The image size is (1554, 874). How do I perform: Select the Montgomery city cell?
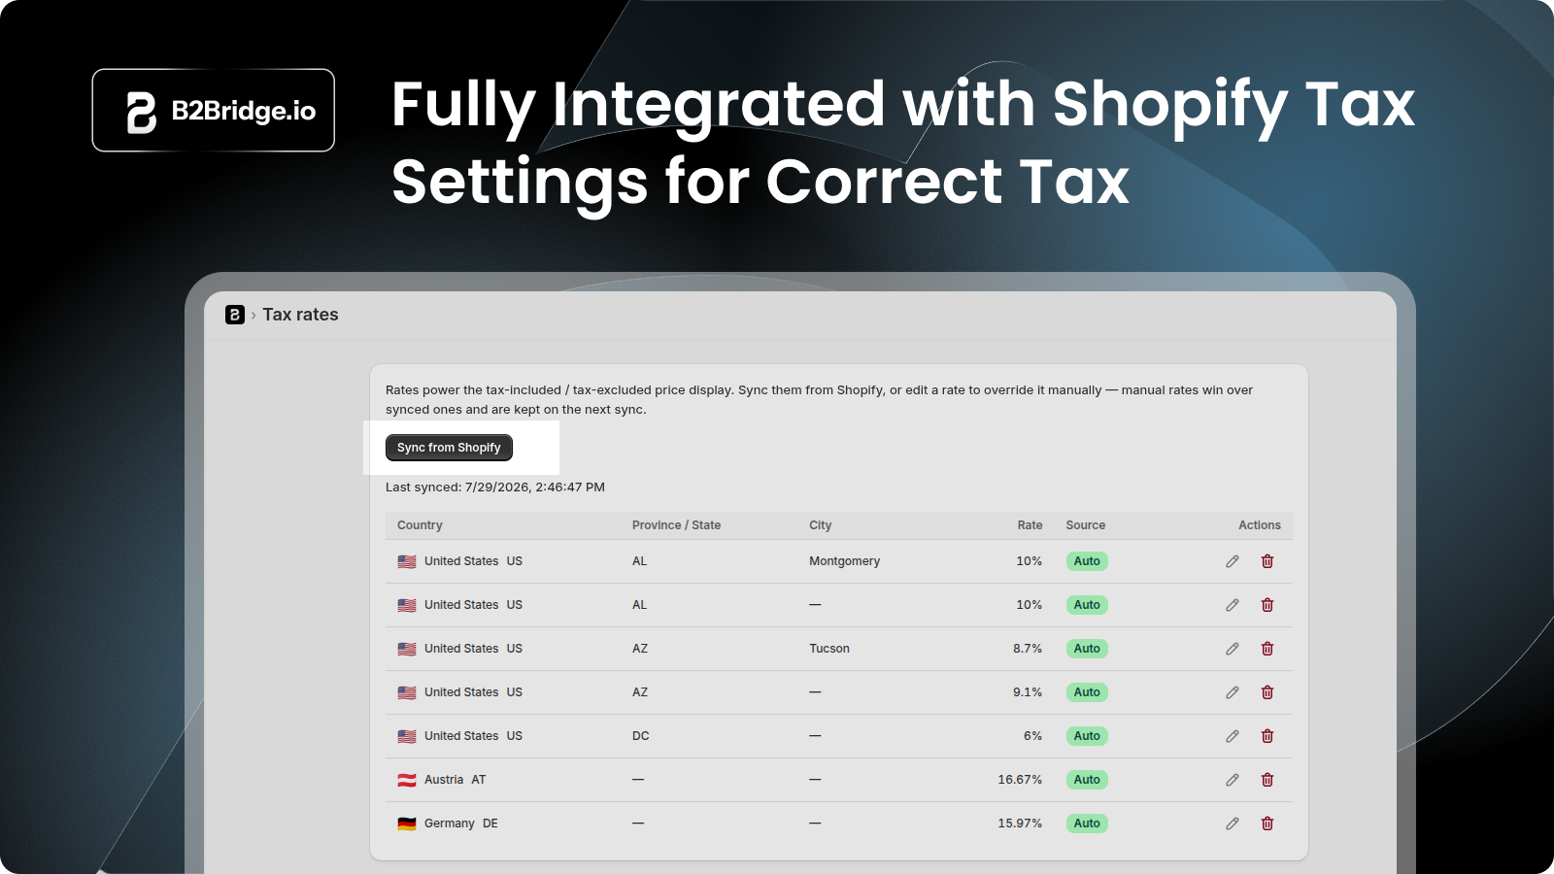(845, 561)
